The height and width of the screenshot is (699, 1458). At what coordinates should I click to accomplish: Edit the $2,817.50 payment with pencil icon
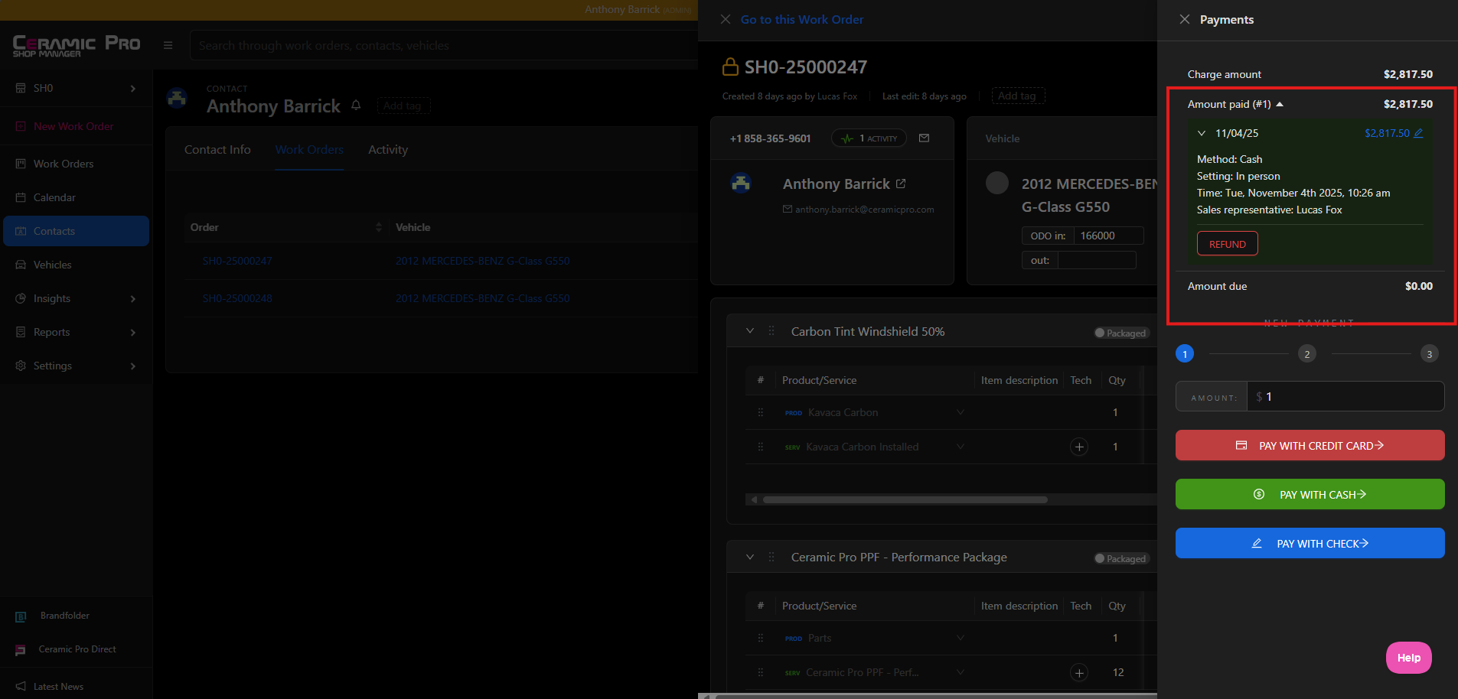(x=1418, y=133)
